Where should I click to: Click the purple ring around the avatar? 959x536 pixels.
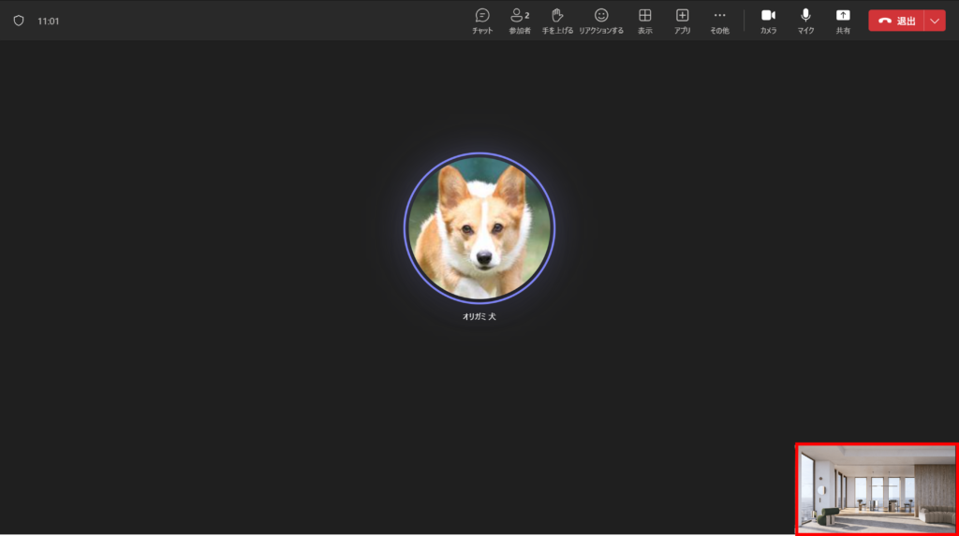tap(406, 227)
